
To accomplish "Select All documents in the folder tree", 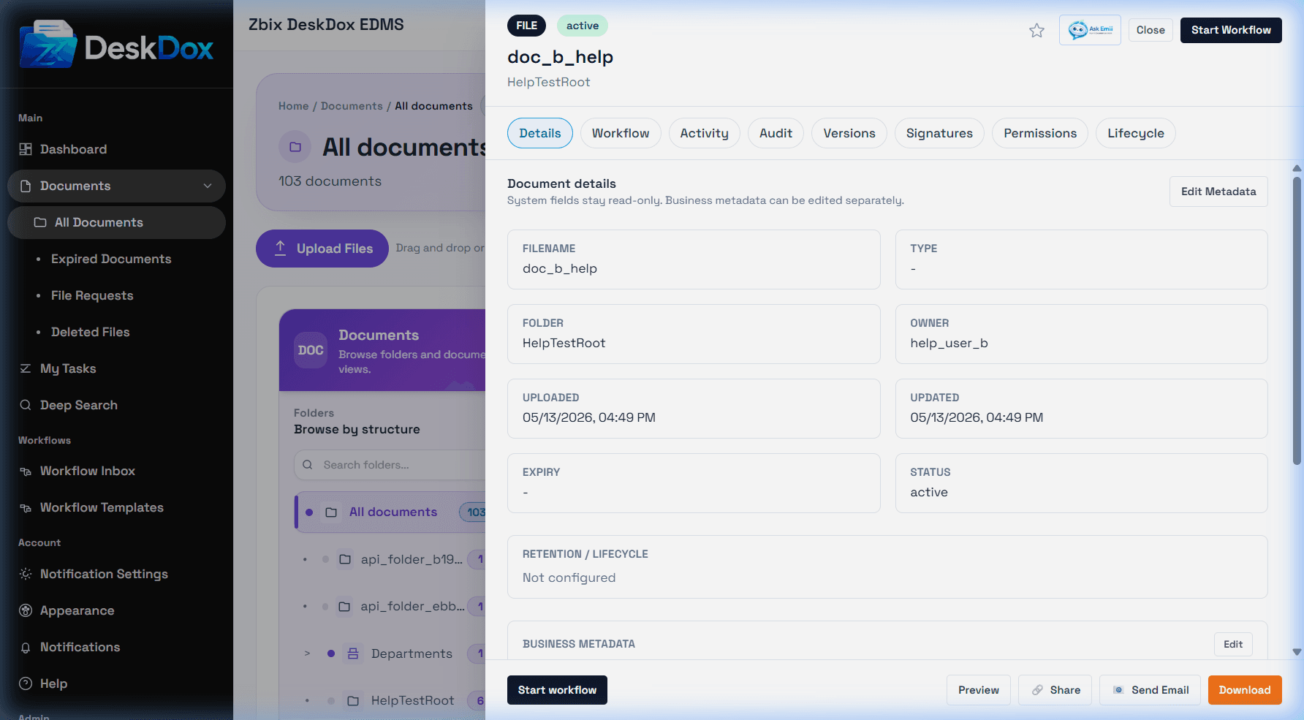I will [391, 512].
